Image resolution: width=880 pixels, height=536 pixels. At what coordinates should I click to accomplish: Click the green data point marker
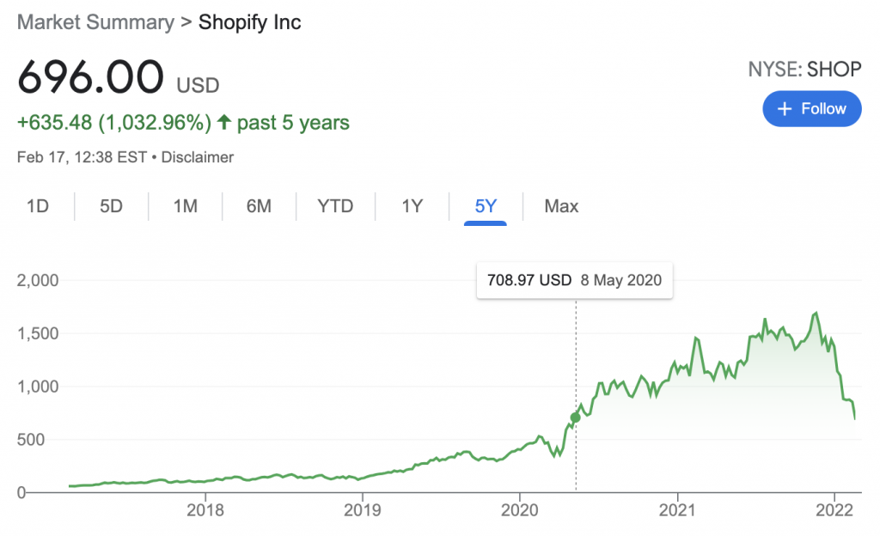575,417
